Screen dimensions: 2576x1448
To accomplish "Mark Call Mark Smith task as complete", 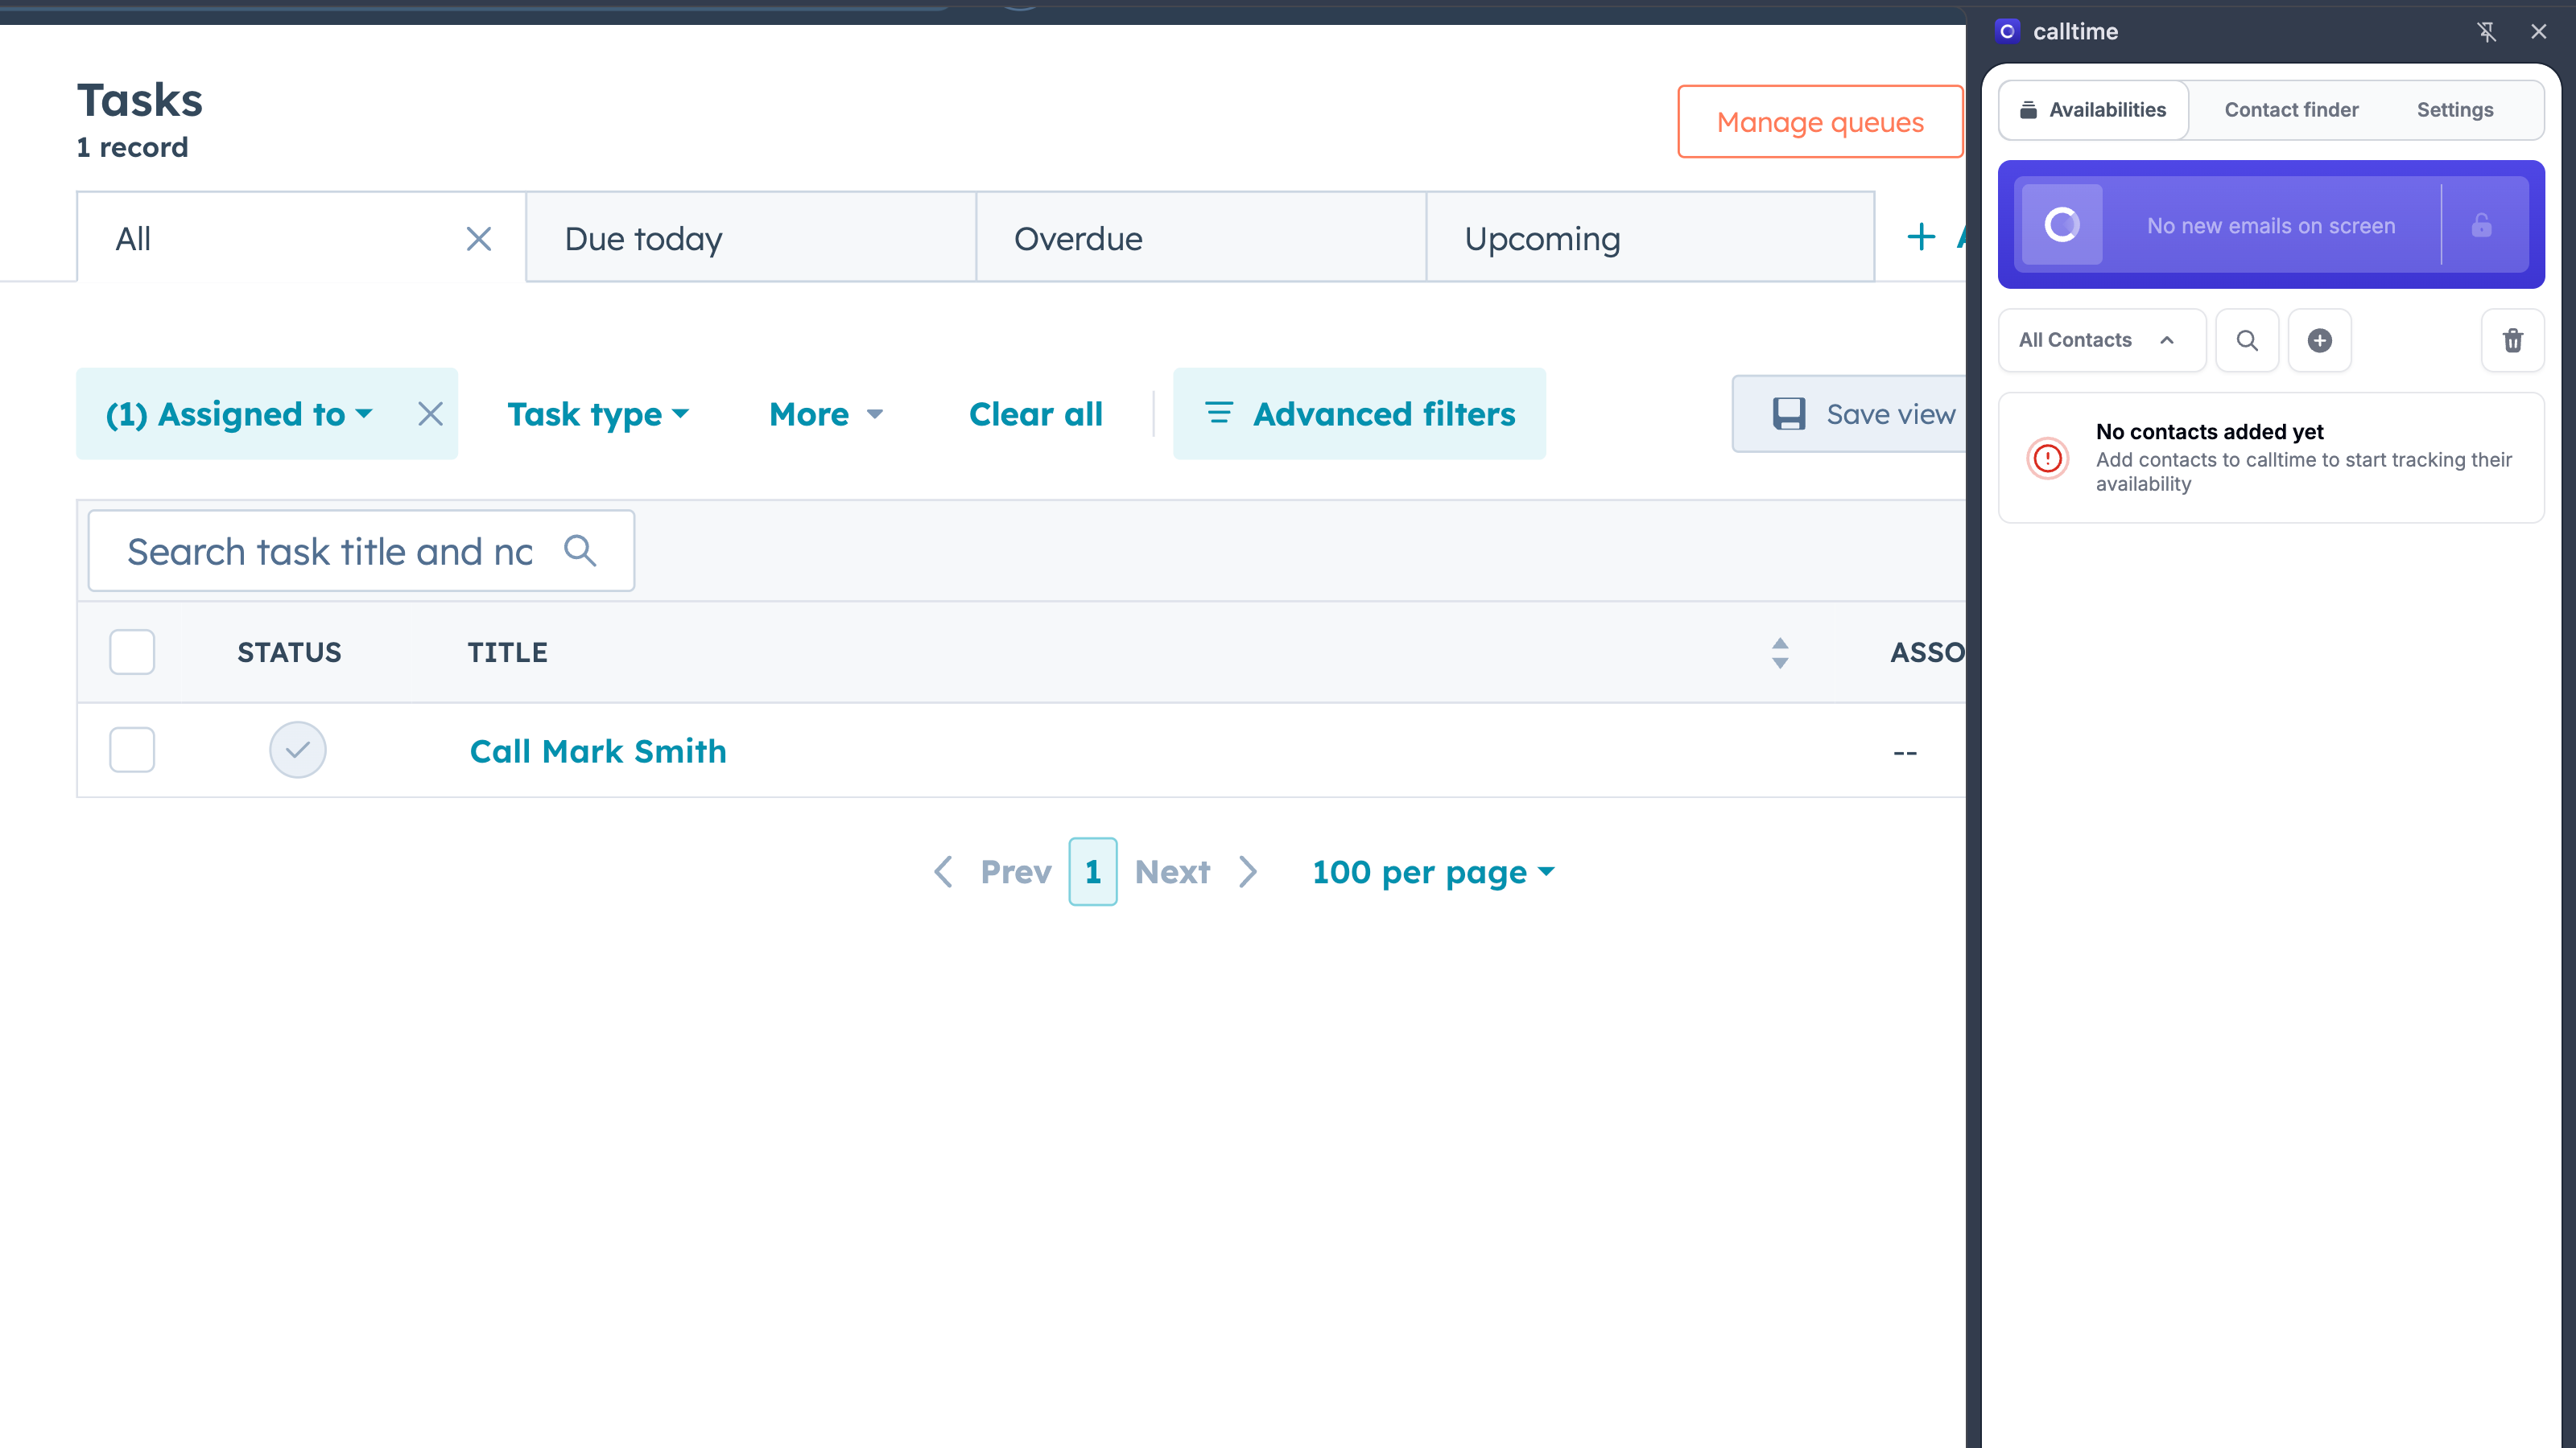I will click(x=297, y=751).
